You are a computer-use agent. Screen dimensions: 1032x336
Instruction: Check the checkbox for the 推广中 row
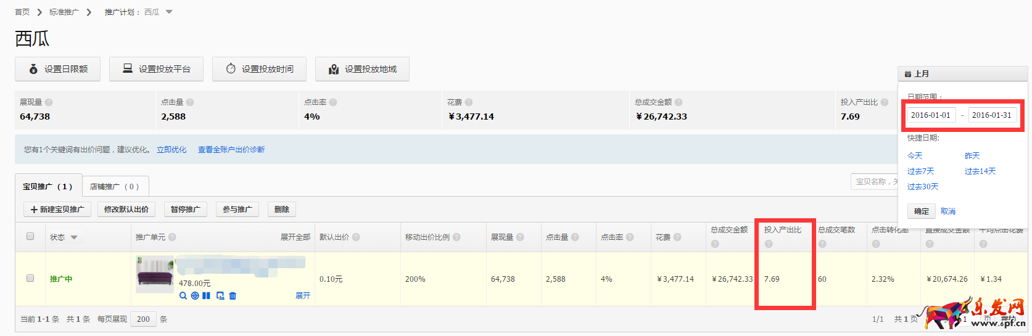30,278
